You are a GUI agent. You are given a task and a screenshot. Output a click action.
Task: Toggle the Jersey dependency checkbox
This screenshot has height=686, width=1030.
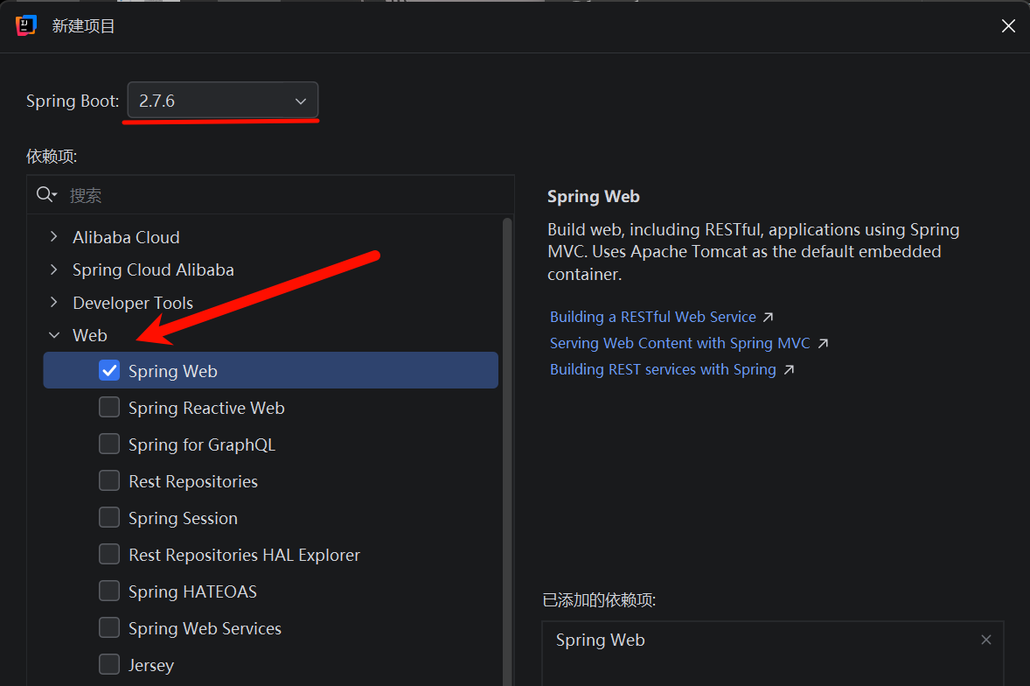109,665
